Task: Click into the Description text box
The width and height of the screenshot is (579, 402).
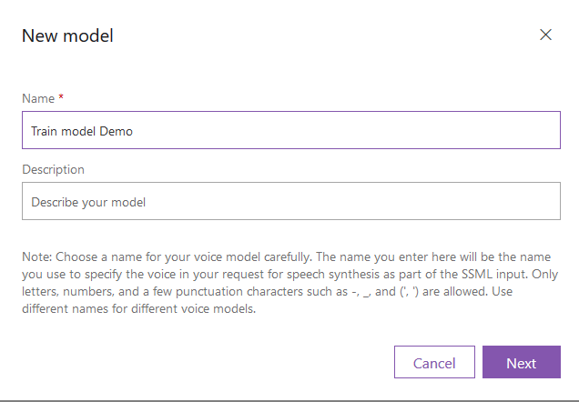Action: (291, 201)
